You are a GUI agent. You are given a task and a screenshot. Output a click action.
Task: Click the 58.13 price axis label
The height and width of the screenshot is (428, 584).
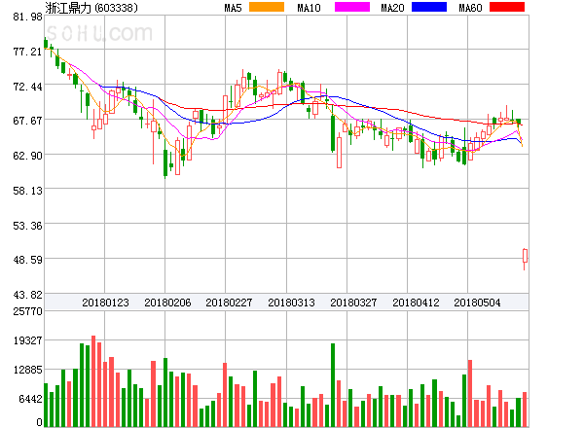27,191
